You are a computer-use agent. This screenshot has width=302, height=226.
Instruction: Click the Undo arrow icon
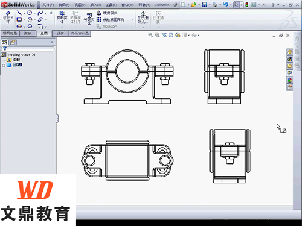226,5
